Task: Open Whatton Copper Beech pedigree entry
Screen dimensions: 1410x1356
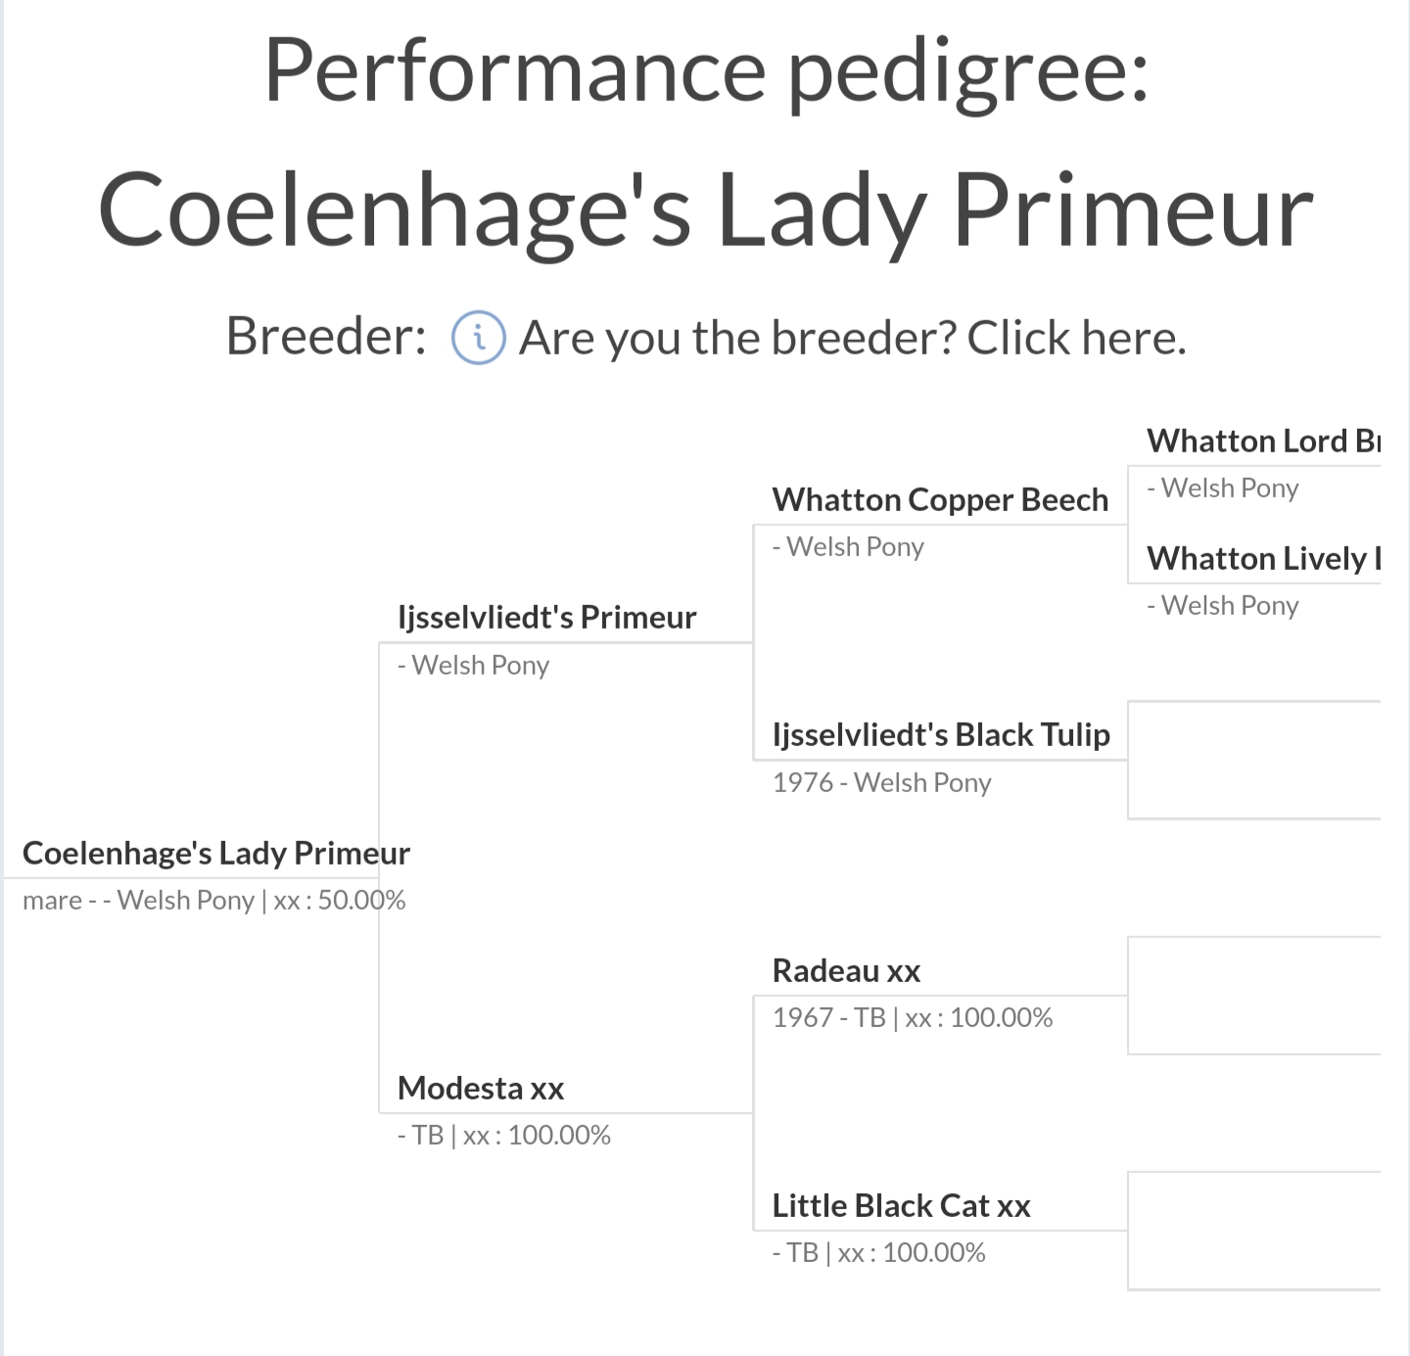Action: click(940, 500)
